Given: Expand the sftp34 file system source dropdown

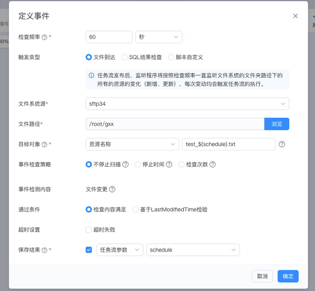Looking at the screenshot, I should (x=187, y=104).
